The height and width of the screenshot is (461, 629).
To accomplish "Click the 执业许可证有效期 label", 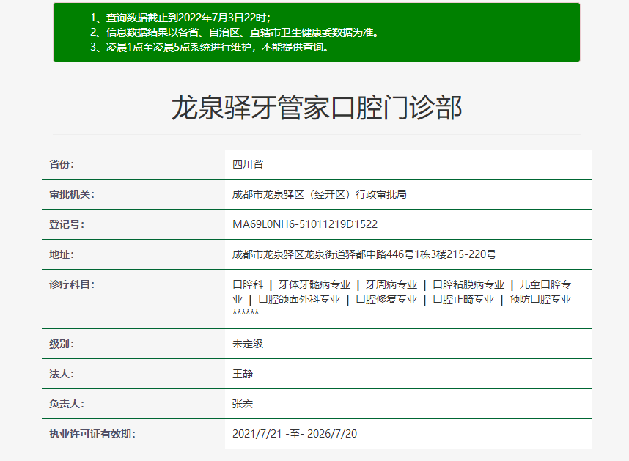I will coord(92,434).
